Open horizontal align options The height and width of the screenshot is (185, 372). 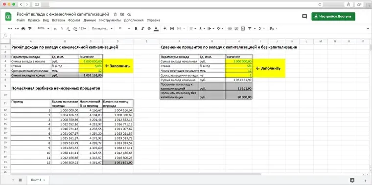193,29
